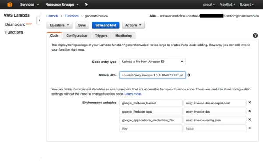The width and height of the screenshot is (263, 161).
Task: Click the Save button
Action: coord(82,25)
